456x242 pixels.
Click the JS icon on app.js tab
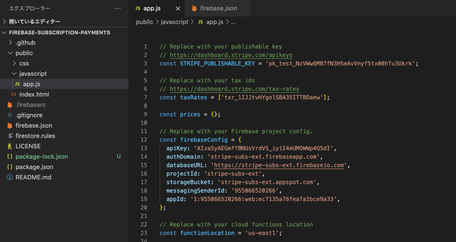[x=138, y=8]
